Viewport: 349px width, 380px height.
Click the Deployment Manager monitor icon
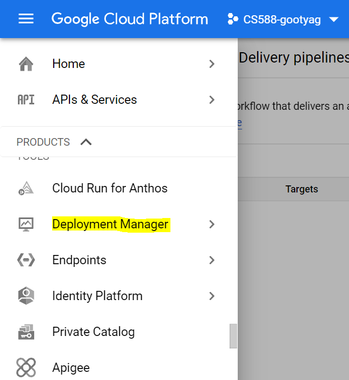pos(26,224)
